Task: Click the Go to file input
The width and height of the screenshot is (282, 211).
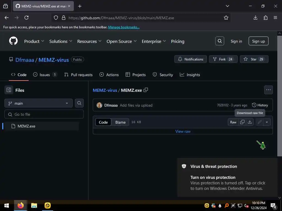Action: click(x=44, y=114)
